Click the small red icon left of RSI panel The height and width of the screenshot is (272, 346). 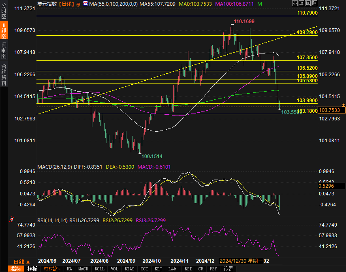coord(11,219)
